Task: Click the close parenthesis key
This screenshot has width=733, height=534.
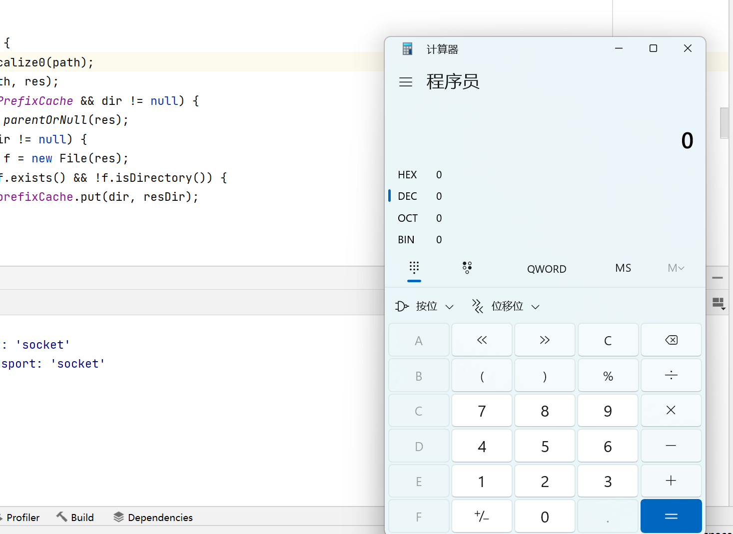Action: (x=545, y=375)
